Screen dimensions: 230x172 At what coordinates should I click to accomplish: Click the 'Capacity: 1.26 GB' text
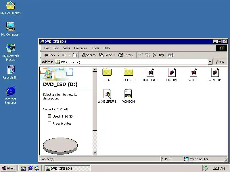click(55, 109)
